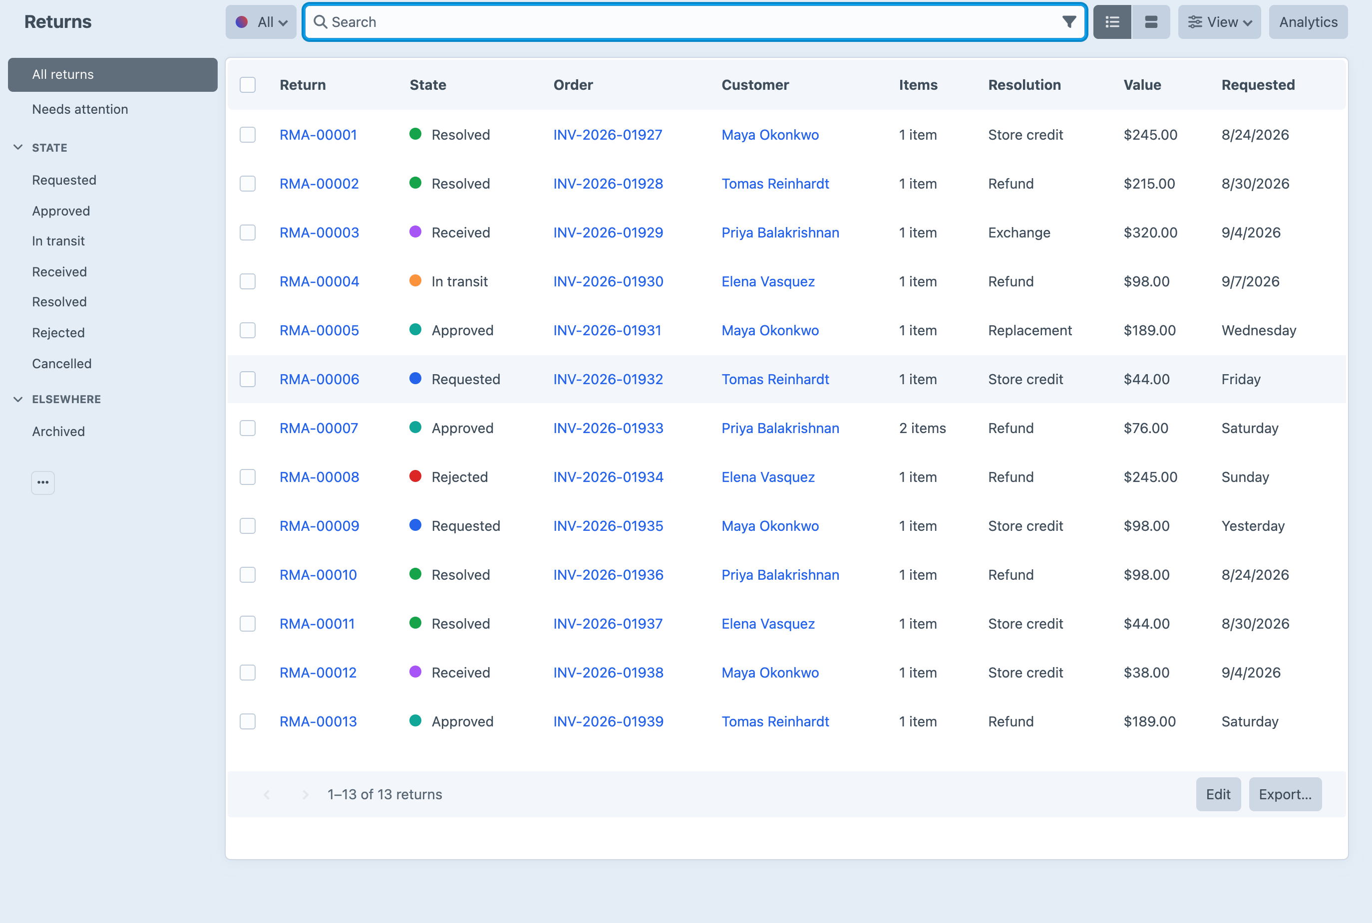Check the box for RMA-00001
The height and width of the screenshot is (923, 1372).
(248, 135)
